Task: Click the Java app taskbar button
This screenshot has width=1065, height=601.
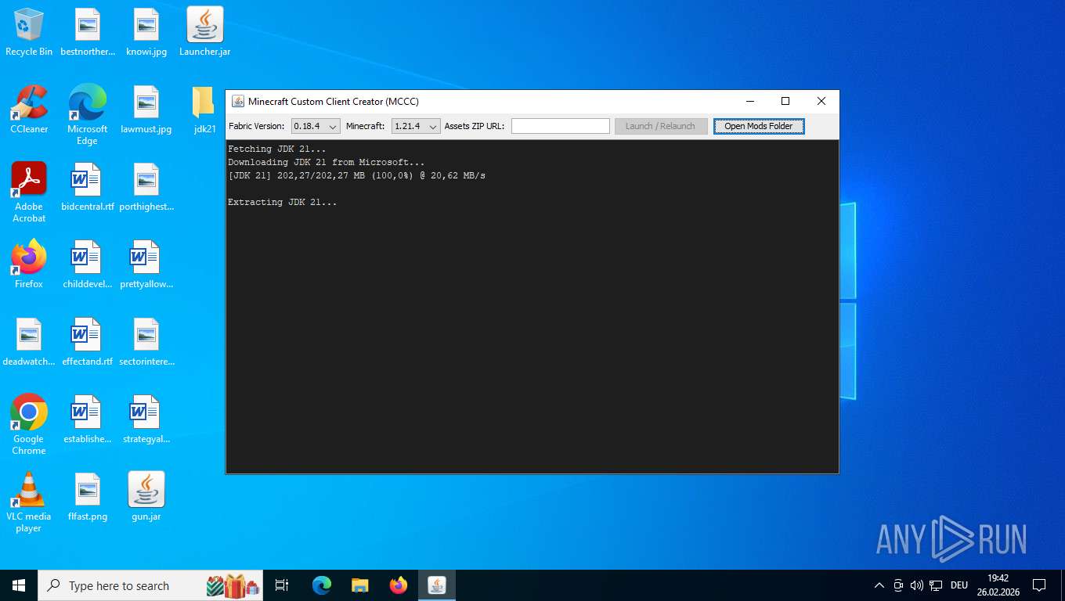Action: tap(436, 585)
